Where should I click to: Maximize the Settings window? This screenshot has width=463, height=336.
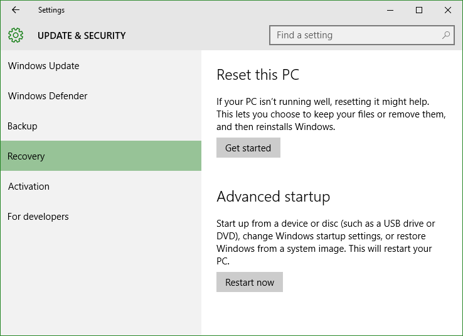tap(418, 10)
